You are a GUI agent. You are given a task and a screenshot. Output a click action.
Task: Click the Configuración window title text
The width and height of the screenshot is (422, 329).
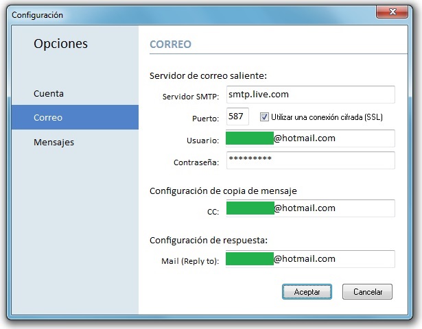coord(37,14)
